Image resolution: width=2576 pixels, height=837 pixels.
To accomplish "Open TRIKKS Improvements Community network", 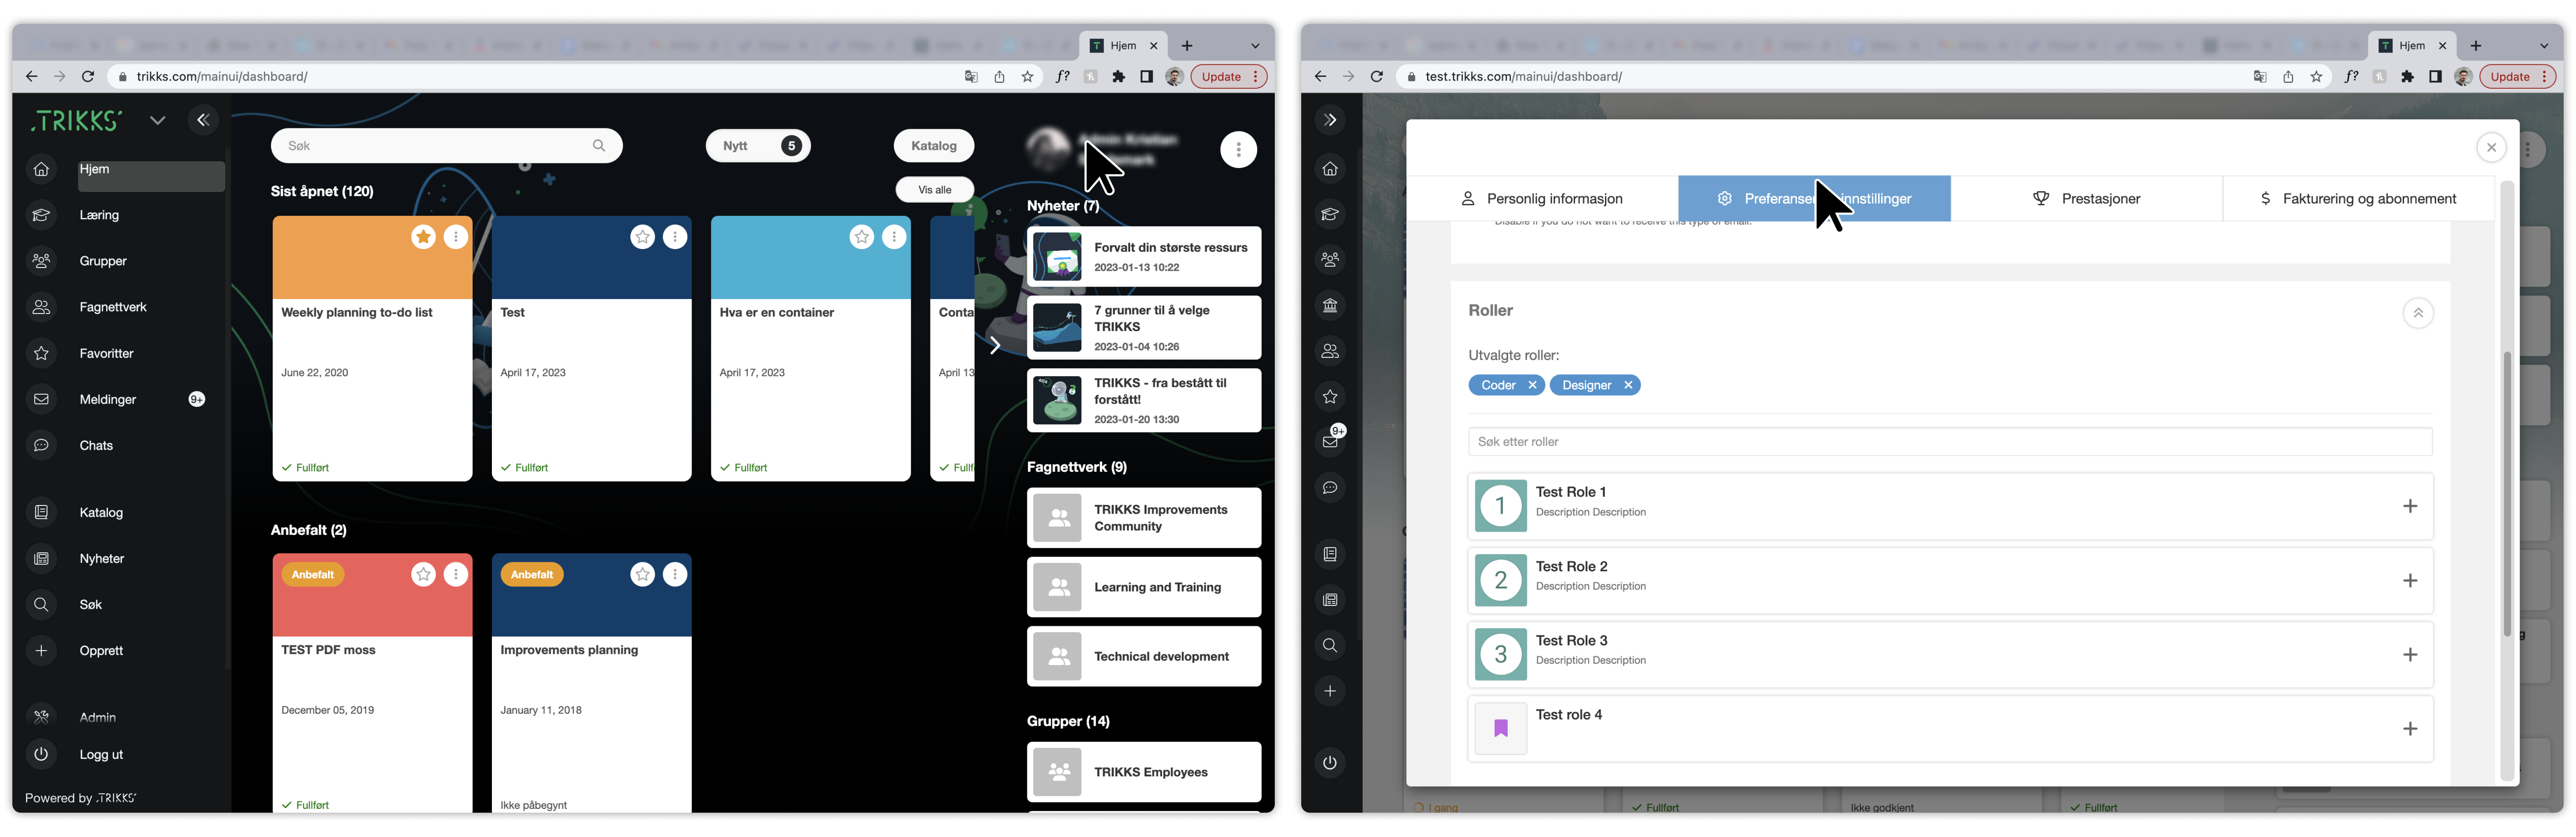I will click(1144, 518).
